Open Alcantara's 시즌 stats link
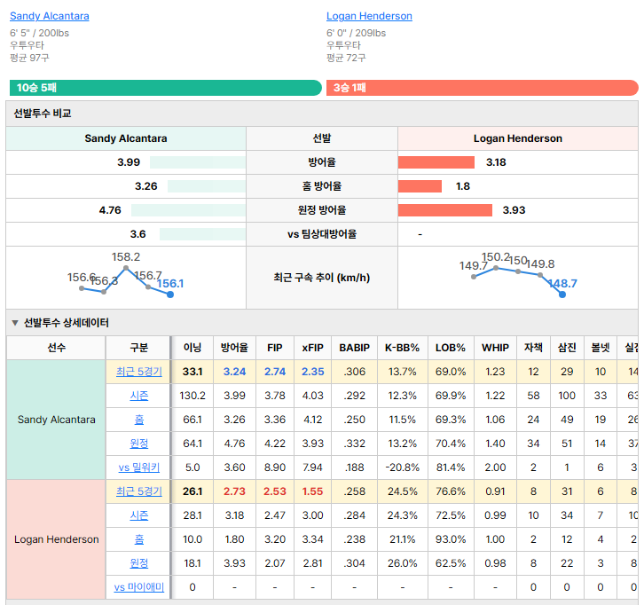 tap(138, 396)
